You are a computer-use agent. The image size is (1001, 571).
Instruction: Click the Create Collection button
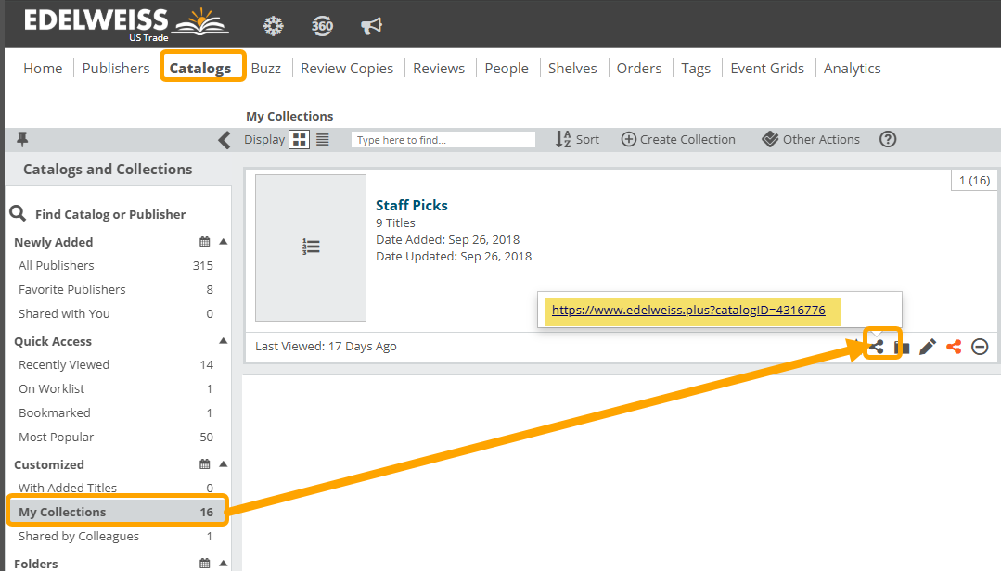click(x=678, y=139)
